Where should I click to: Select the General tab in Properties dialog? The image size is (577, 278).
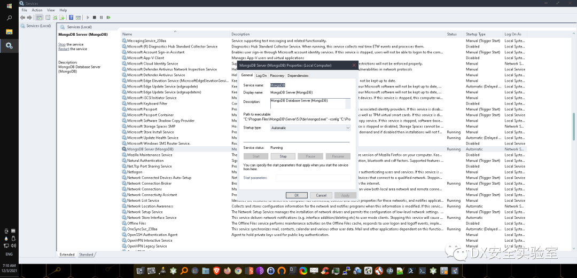pyautogui.click(x=247, y=75)
